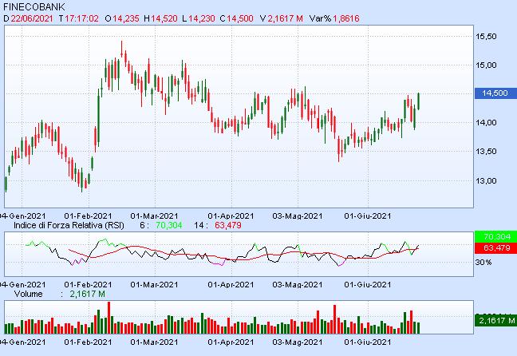The height and width of the screenshot is (356, 517).
Task: Click the green 70,304 RSI axis badge
Action: coord(495,236)
